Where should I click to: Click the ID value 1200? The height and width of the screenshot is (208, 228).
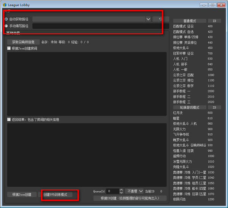click(x=211, y=199)
